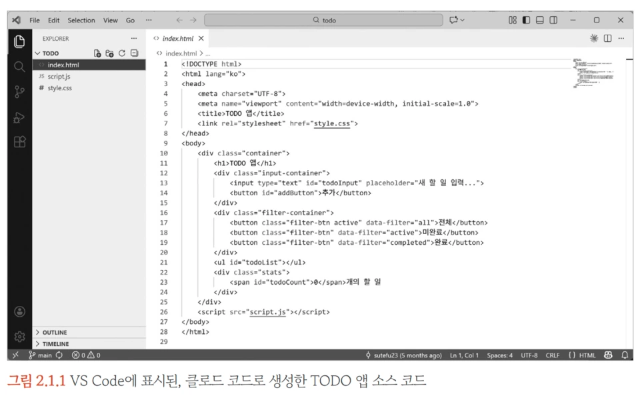Viewport: 644px width, 396px height.
Task: Open the View menu
Action: coord(110,20)
